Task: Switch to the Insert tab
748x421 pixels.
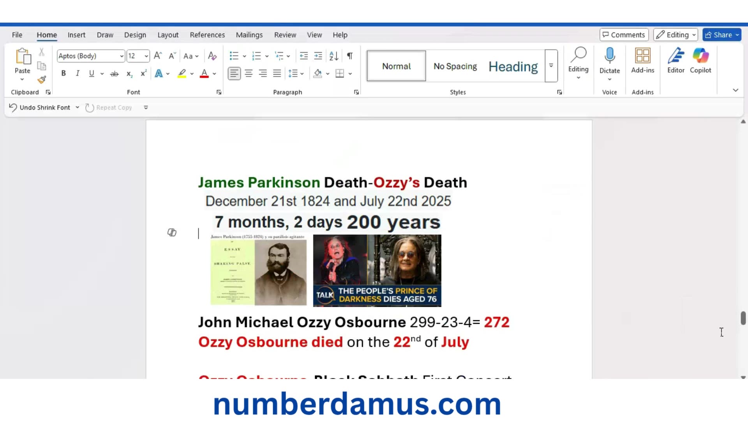Action: tap(76, 35)
